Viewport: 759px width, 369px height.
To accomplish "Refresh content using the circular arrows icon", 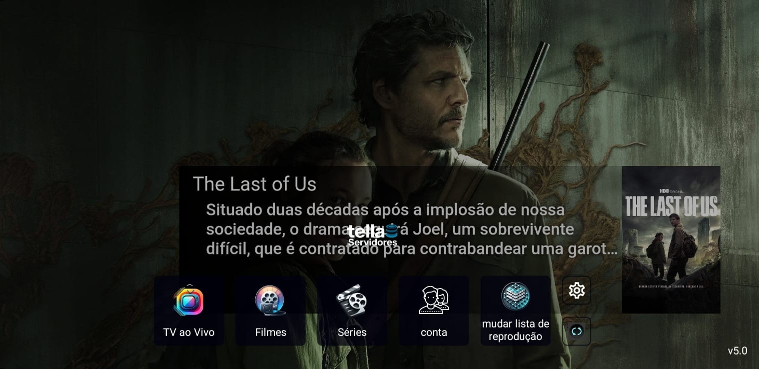I will pos(577,331).
